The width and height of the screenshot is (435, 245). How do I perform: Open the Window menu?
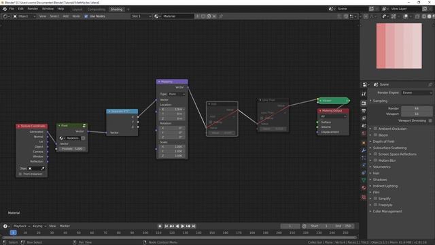[48, 9]
